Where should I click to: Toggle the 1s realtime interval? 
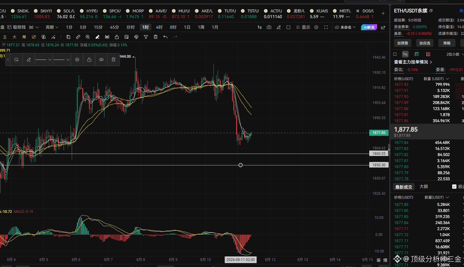pos(259,27)
